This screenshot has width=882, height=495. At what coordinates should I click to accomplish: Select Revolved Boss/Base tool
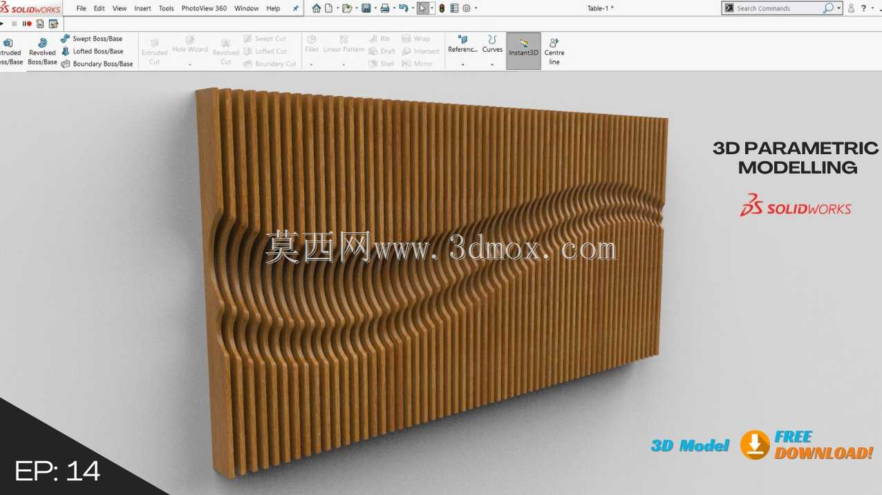tap(42, 51)
